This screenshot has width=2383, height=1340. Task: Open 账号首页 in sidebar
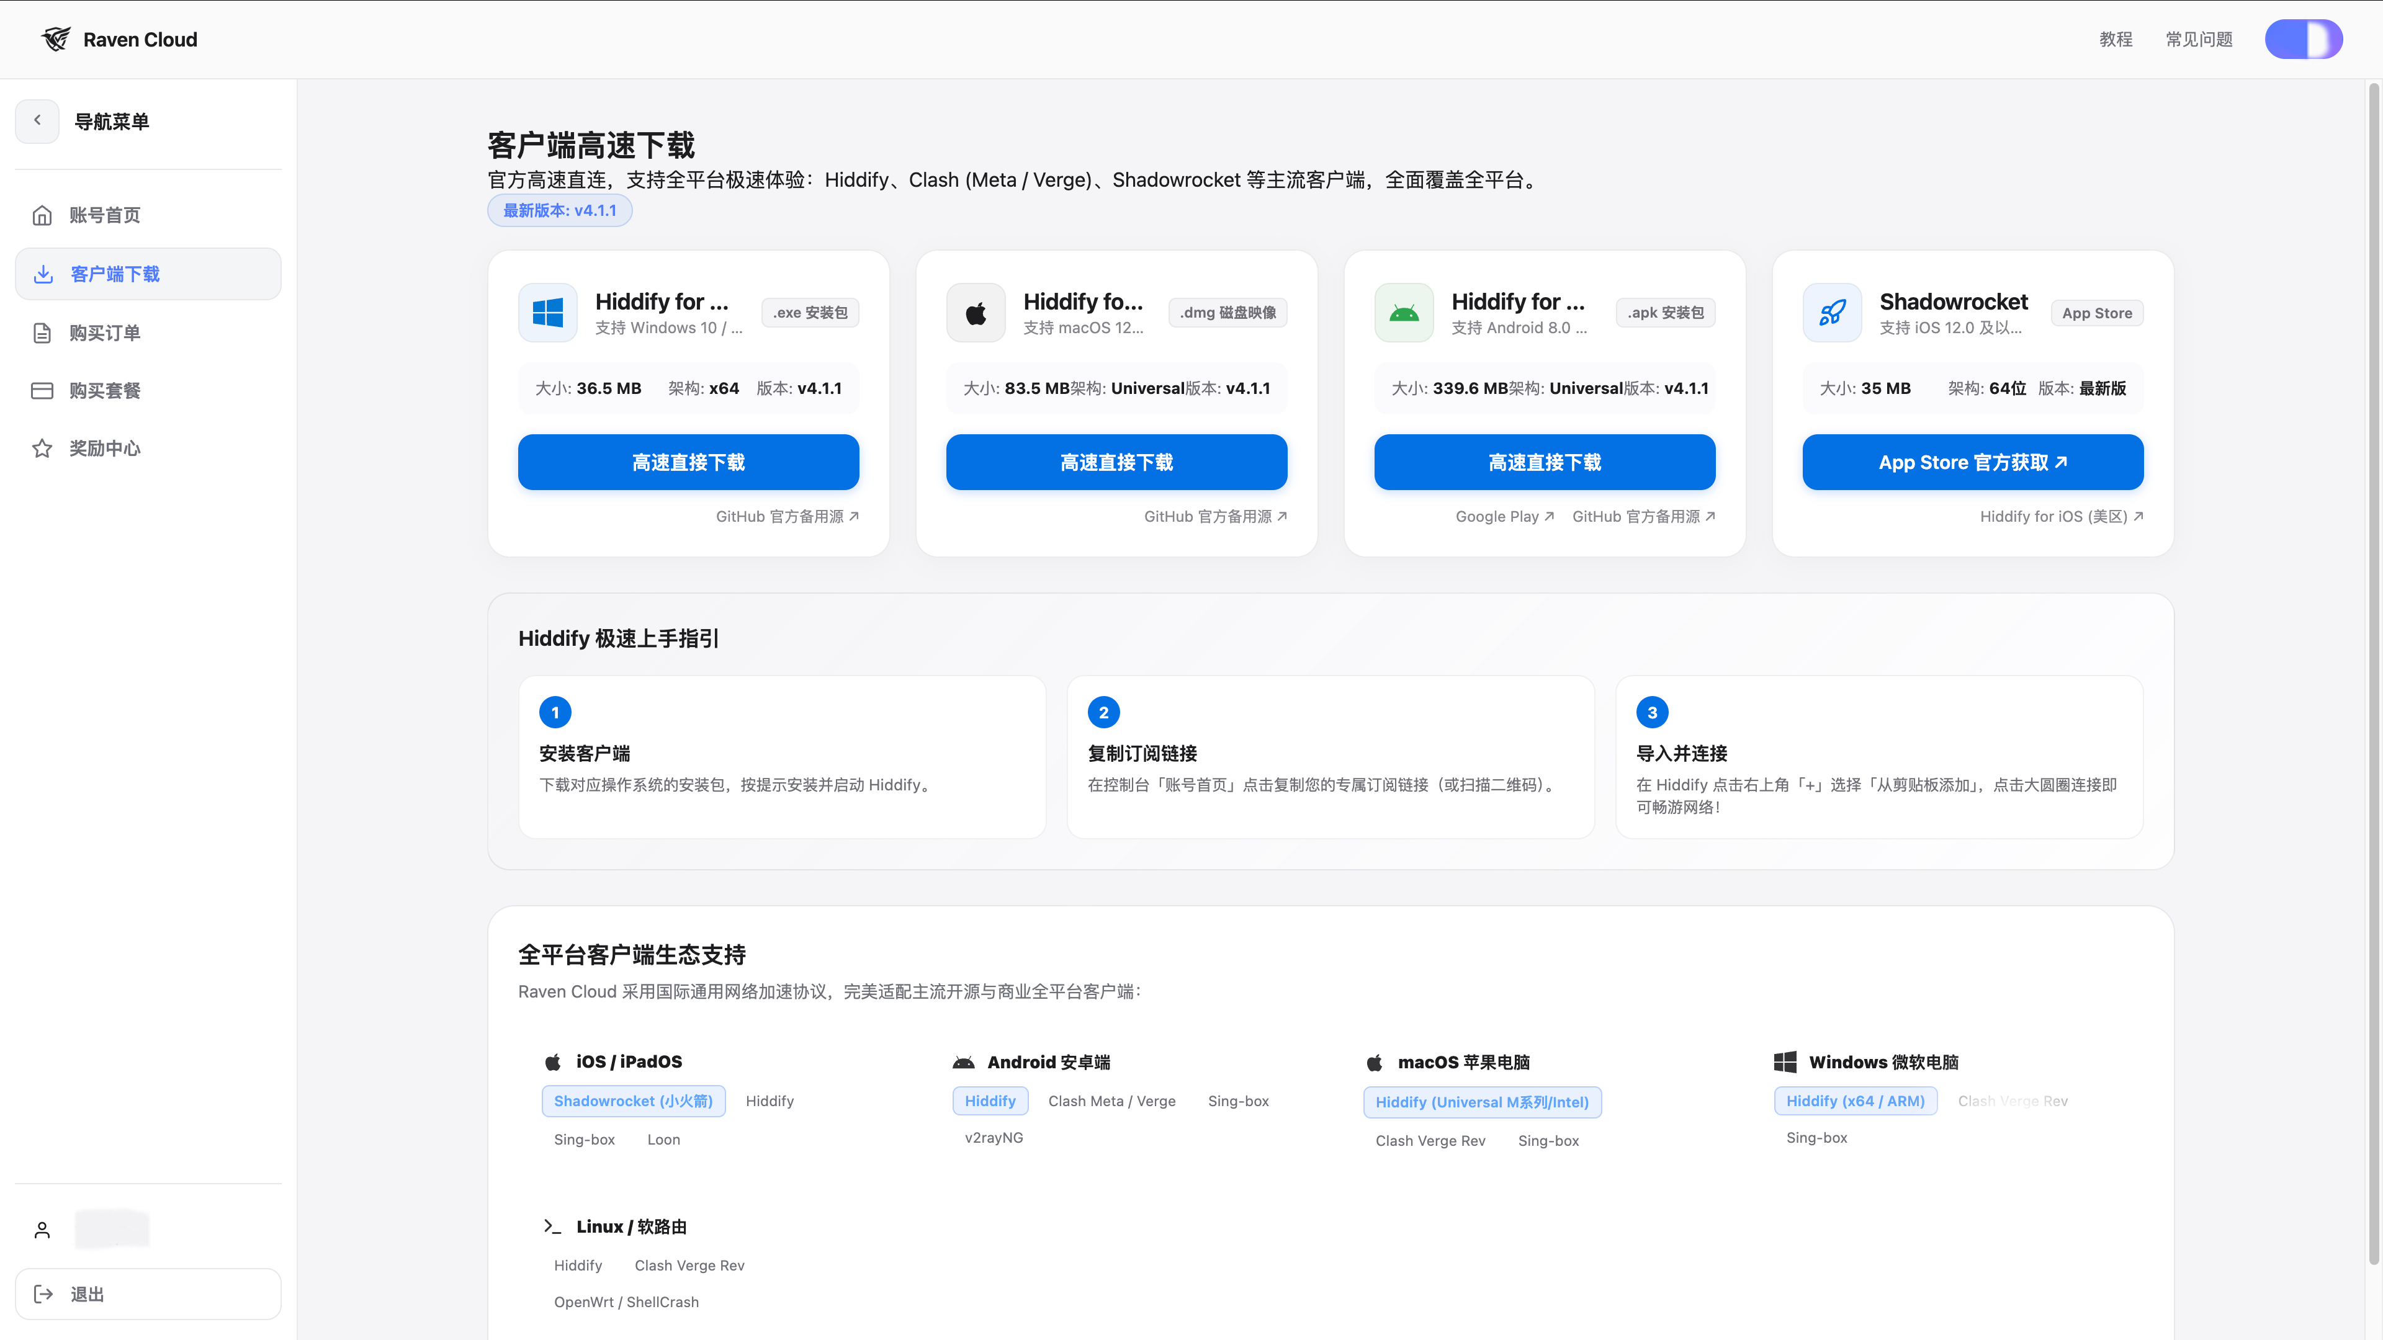148,215
